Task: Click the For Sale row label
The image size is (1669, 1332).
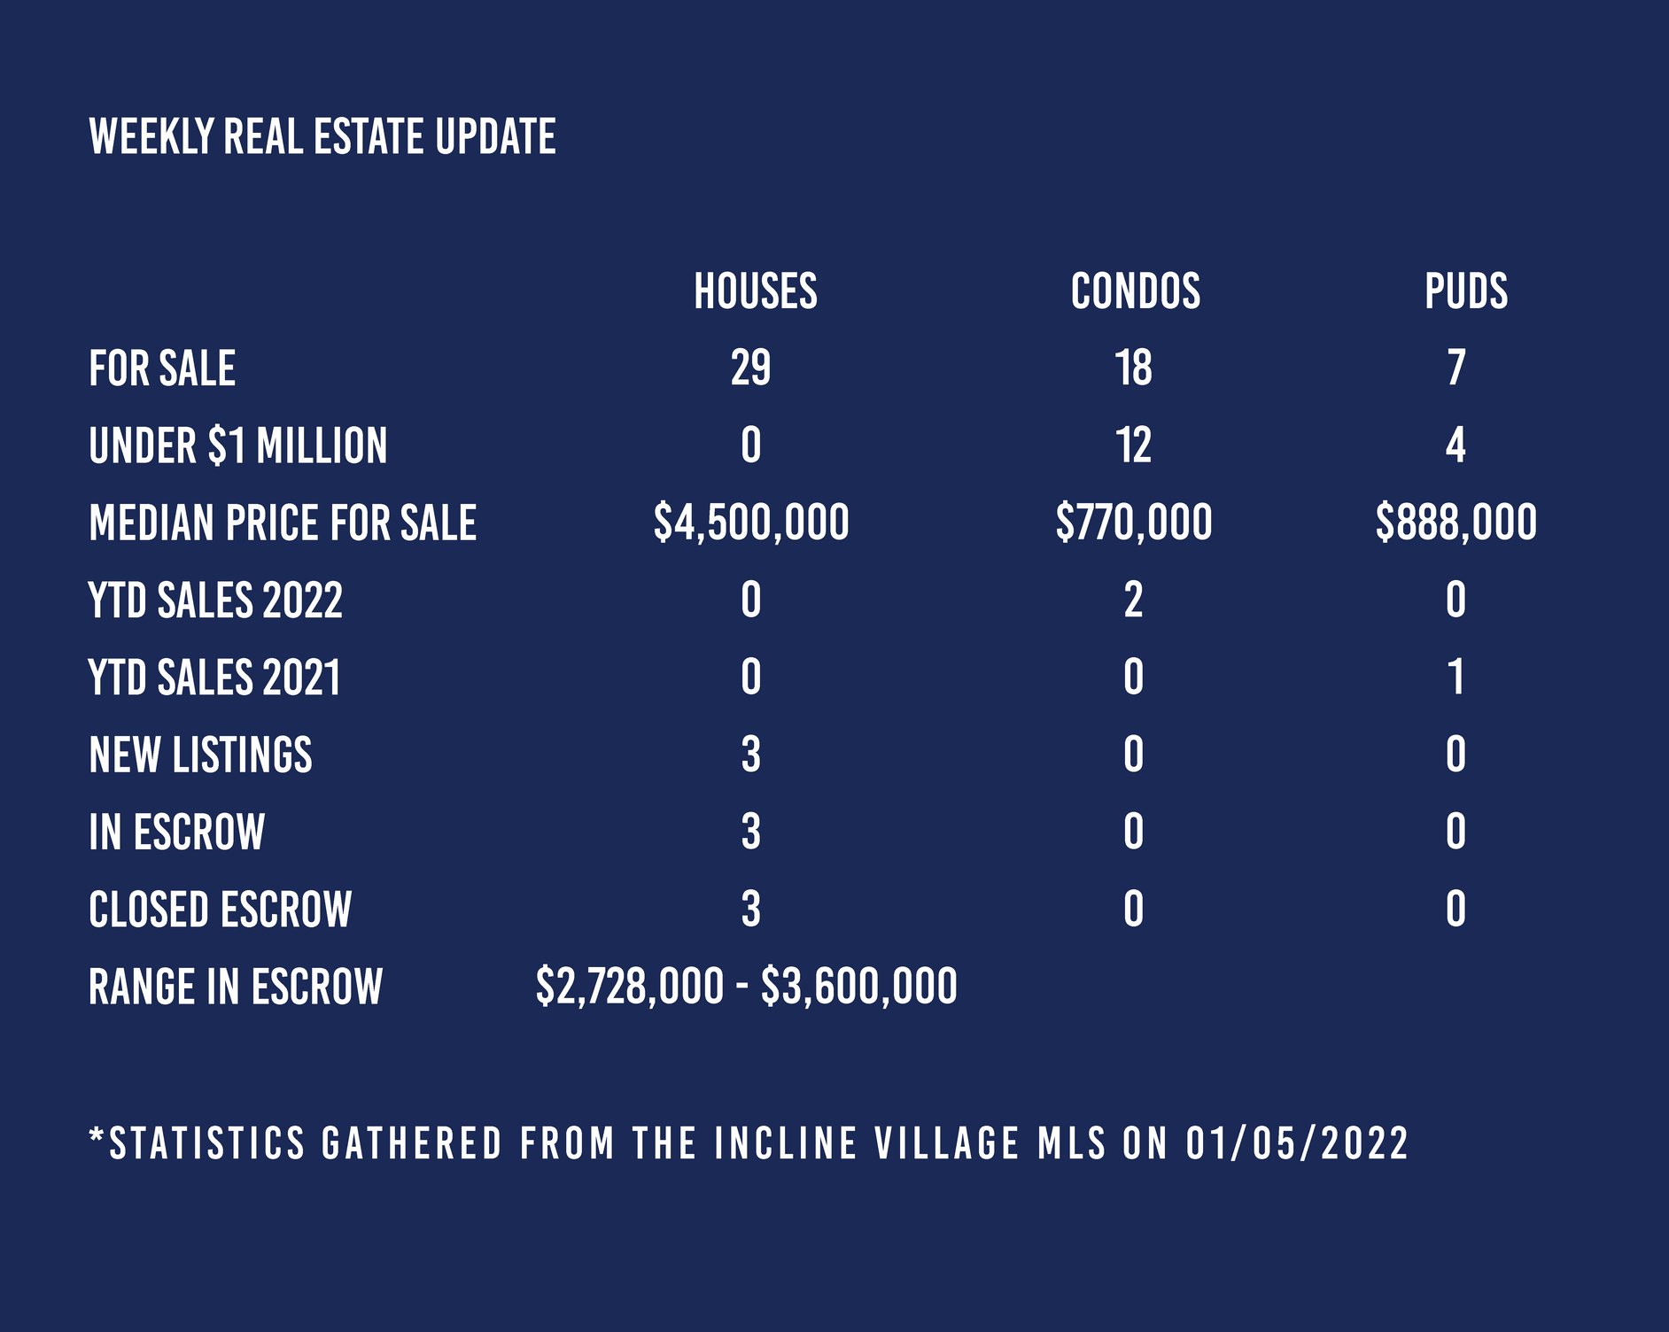Action: click(162, 368)
